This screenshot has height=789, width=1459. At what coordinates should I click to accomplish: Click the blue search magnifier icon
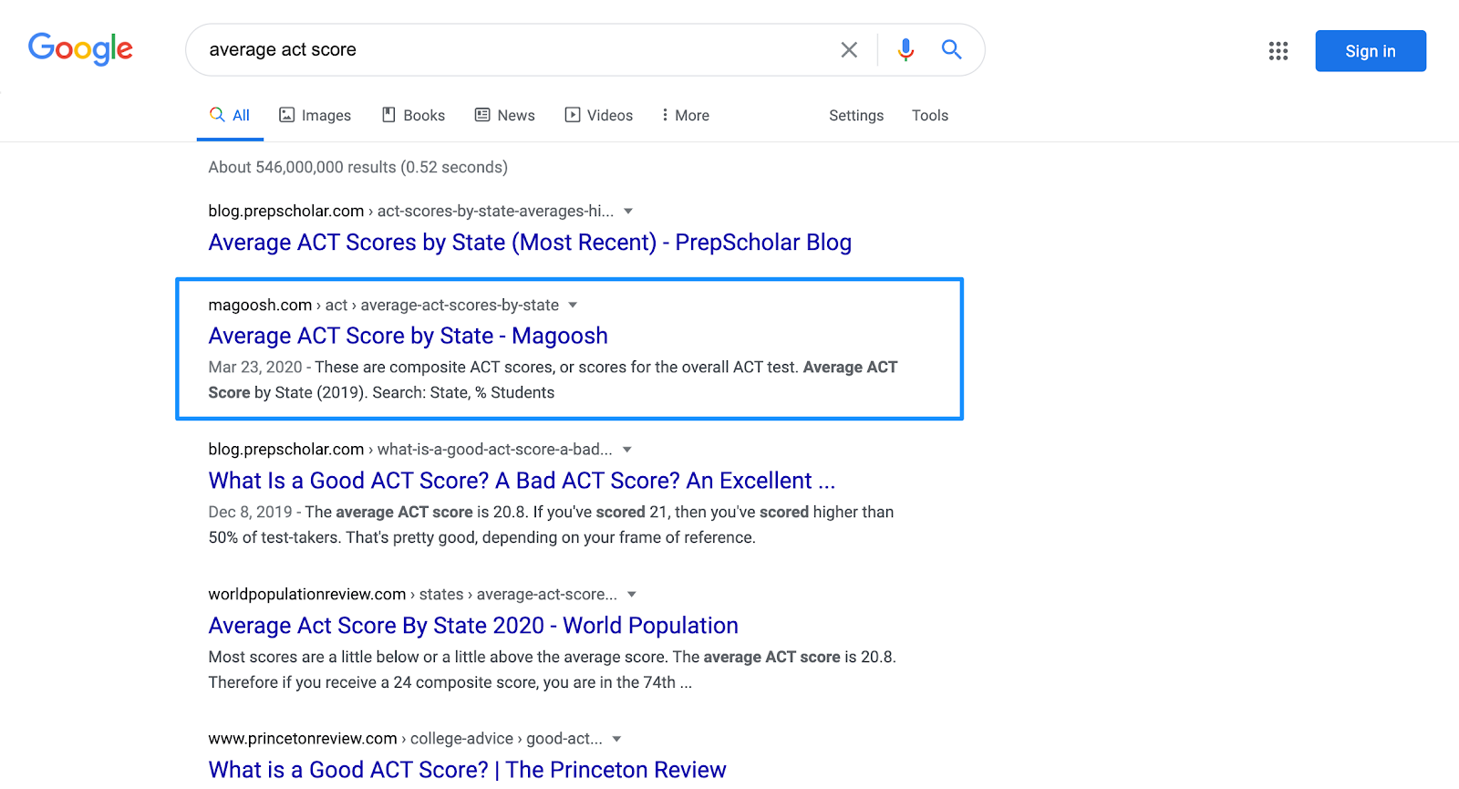click(951, 50)
